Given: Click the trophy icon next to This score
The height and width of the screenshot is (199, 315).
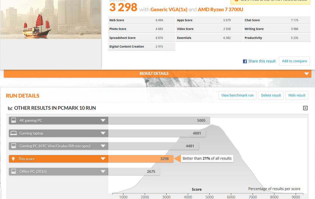Looking at the screenshot, I should point(14,159).
